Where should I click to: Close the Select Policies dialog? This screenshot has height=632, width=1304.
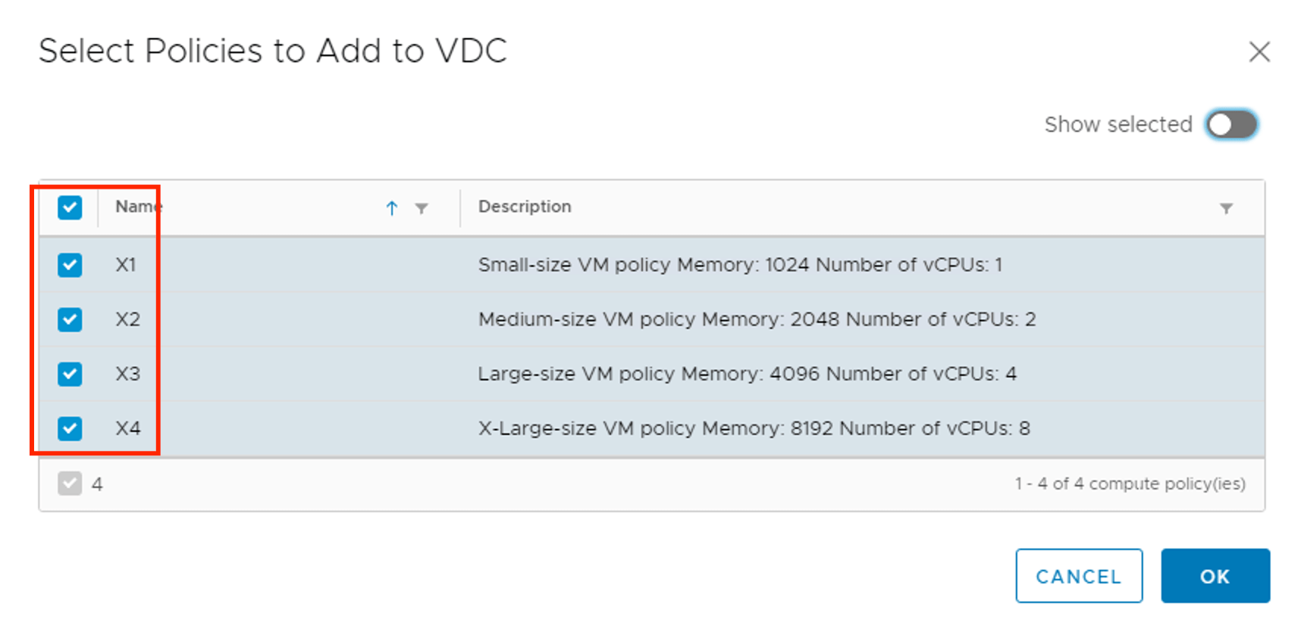1259,52
